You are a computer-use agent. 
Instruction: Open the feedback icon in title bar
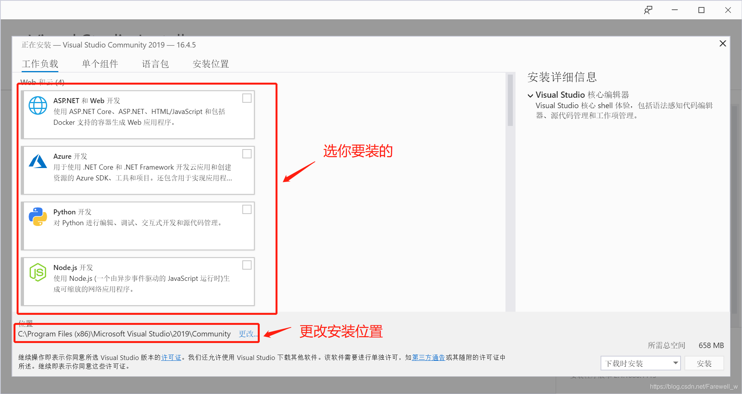pos(648,10)
